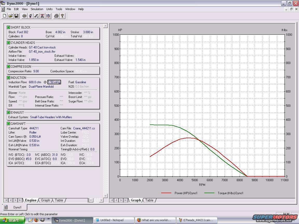
Task: Save using the floppy disk icon
Action: pyautogui.click(x=16, y=16)
